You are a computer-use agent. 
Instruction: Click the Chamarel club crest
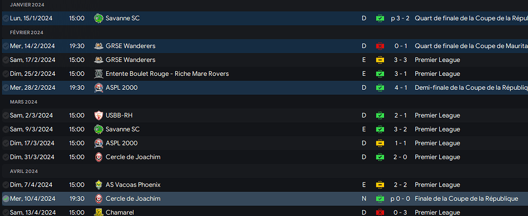[x=98, y=213]
